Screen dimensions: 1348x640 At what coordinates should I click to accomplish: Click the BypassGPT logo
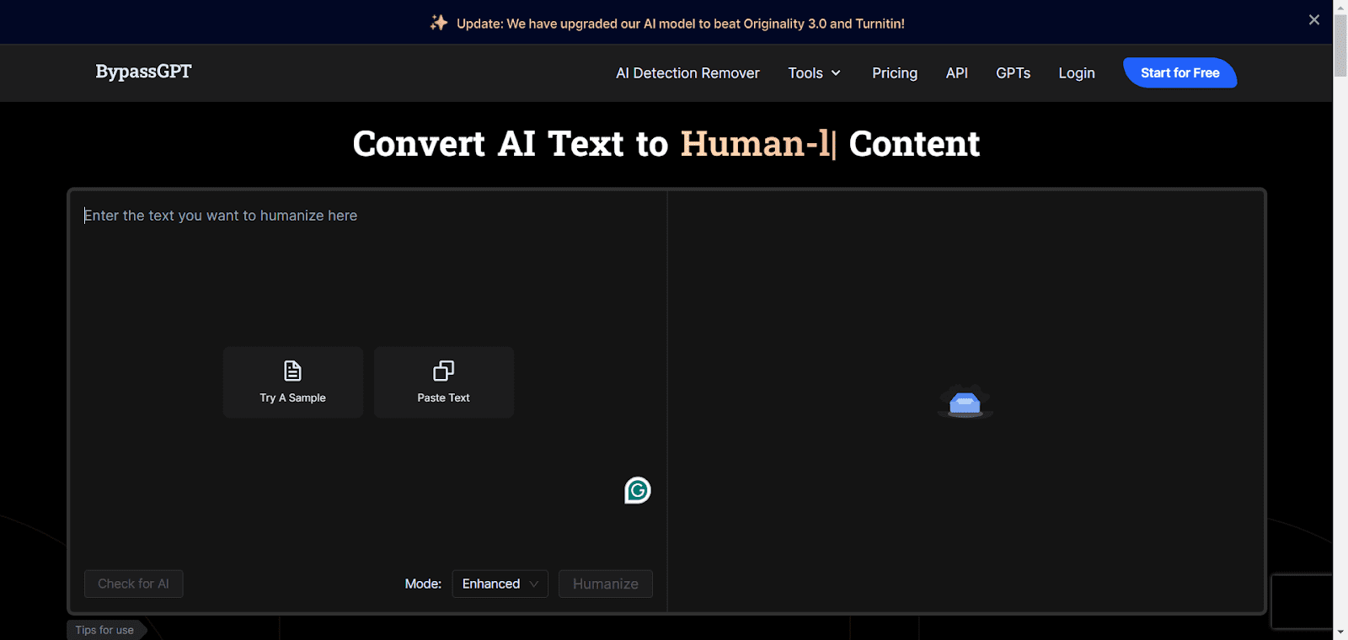pos(143,72)
